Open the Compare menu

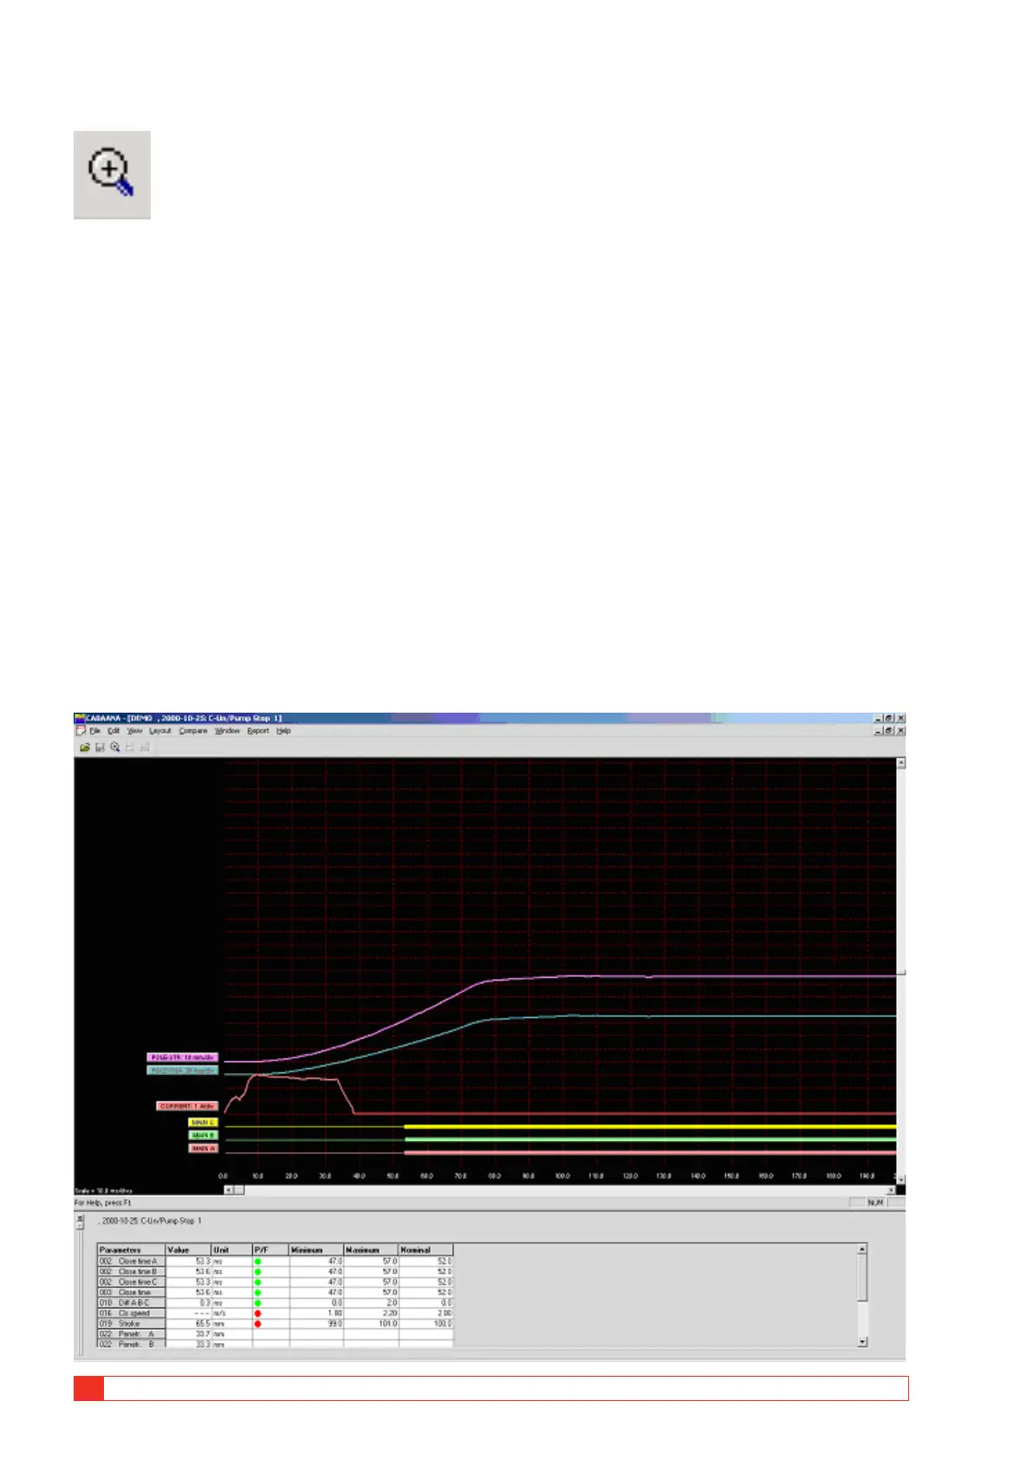193,731
